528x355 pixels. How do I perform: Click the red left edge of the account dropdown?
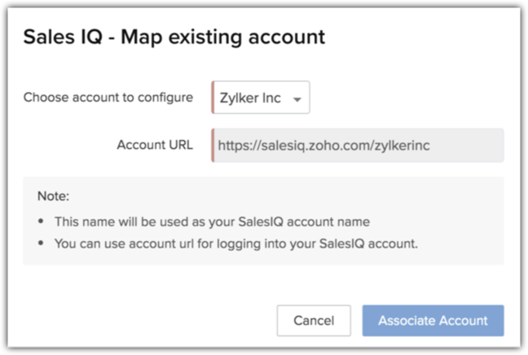213,98
